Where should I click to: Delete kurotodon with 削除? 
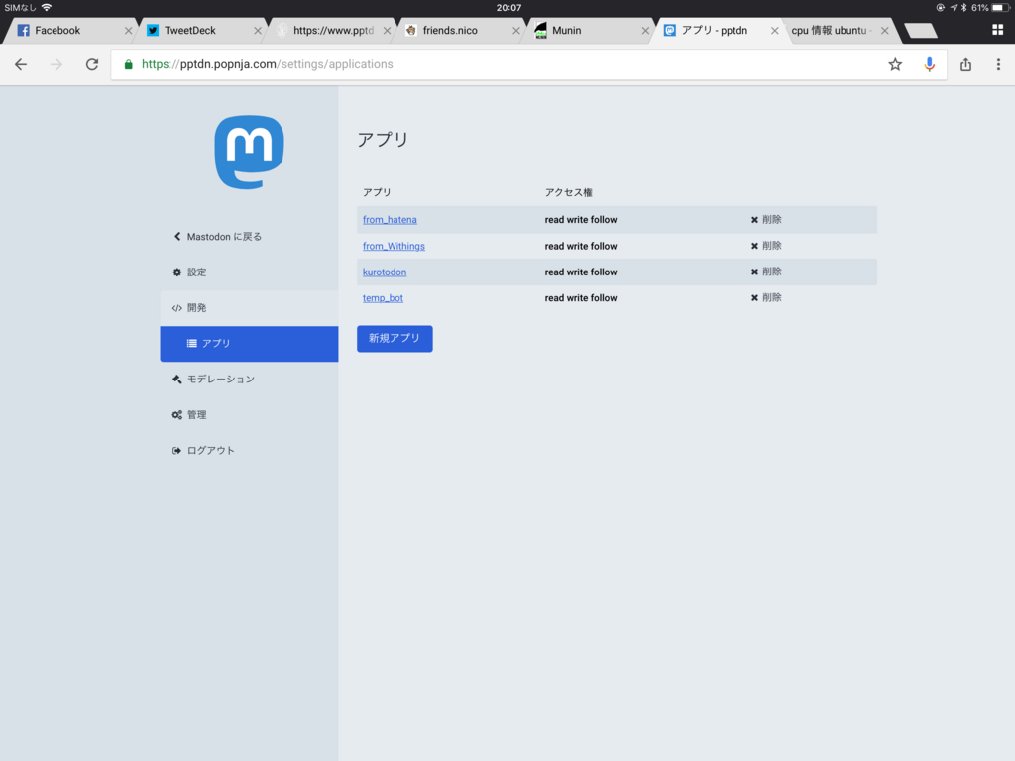tap(766, 272)
